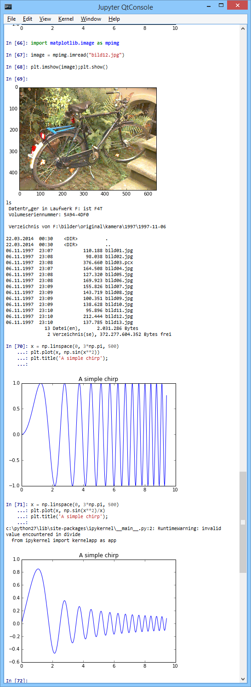This screenshot has height=687, width=251.
Task: Click the line 'from ipykernel import kernelapp as app'
Action: click(x=64, y=540)
